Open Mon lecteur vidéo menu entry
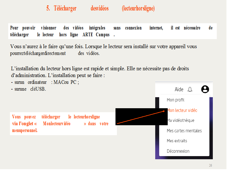This screenshot has width=227, height=170. (x=182, y=110)
